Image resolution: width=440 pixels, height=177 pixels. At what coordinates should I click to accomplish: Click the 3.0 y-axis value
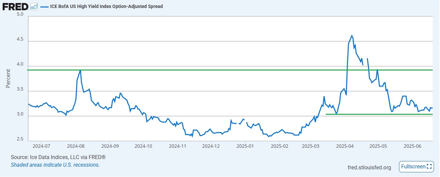20,114
